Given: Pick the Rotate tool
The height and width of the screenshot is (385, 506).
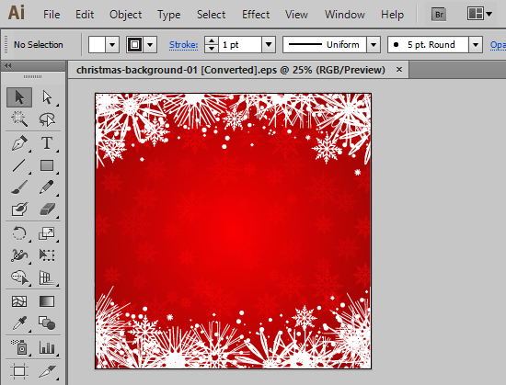Looking at the screenshot, I should coord(19,233).
